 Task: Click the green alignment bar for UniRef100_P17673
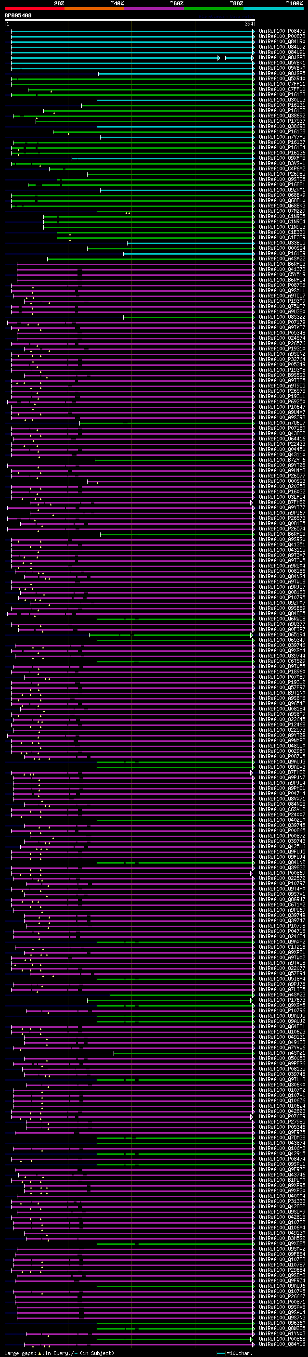tap(170, 1000)
